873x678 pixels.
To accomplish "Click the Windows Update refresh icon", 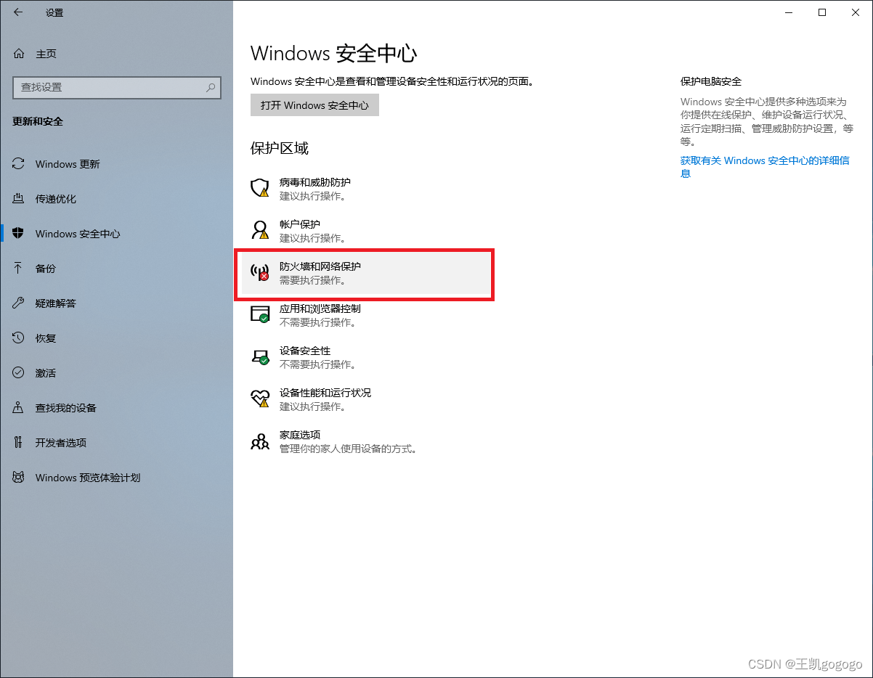I will 19,164.
